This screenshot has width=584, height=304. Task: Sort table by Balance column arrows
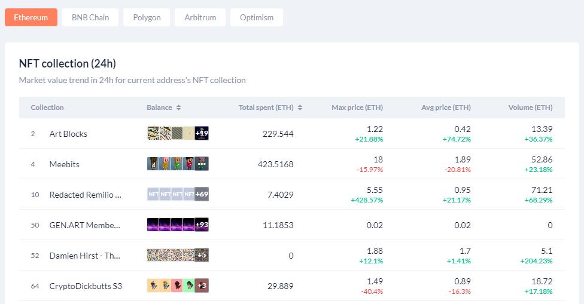pos(178,108)
